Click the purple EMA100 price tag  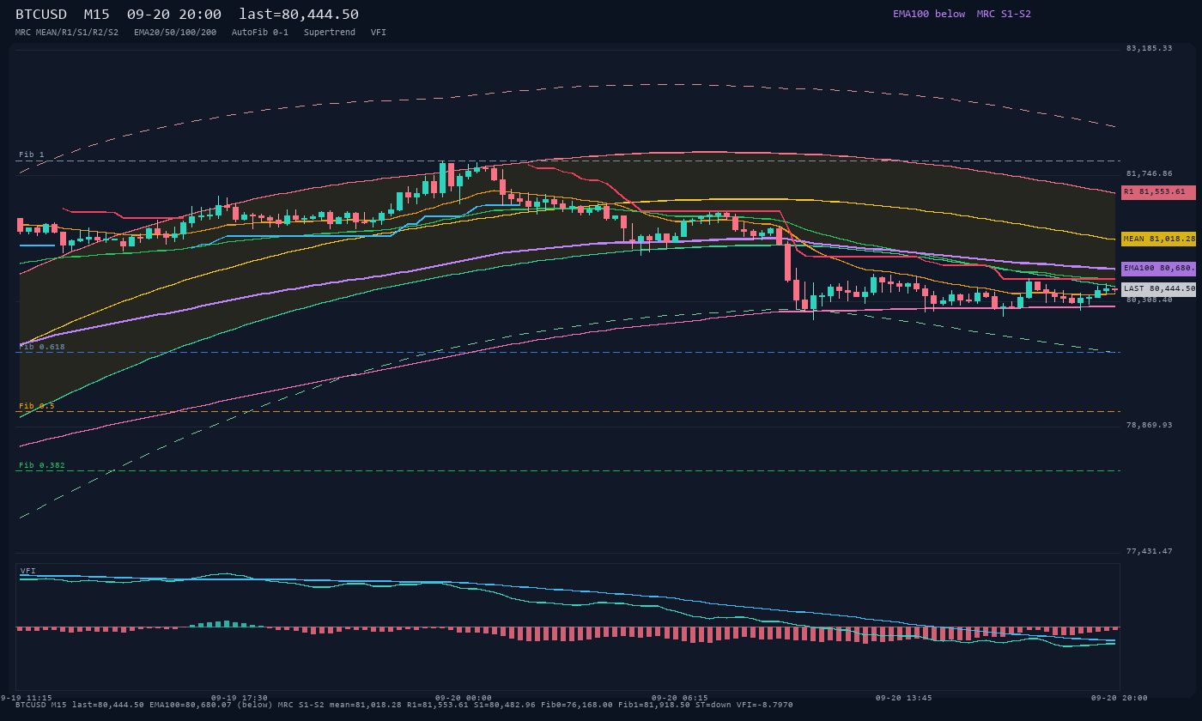(x=1158, y=269)
